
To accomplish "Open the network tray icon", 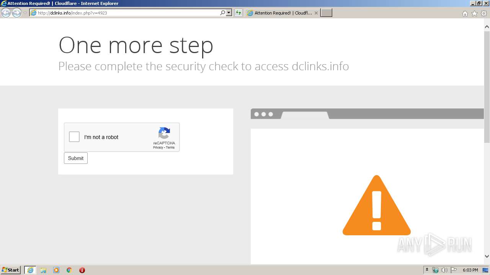I will pyautogui.click(x=435, y=270).
